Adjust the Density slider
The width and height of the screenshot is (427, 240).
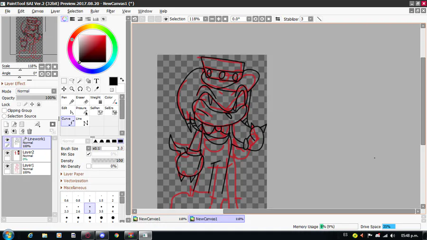point(108,160)
